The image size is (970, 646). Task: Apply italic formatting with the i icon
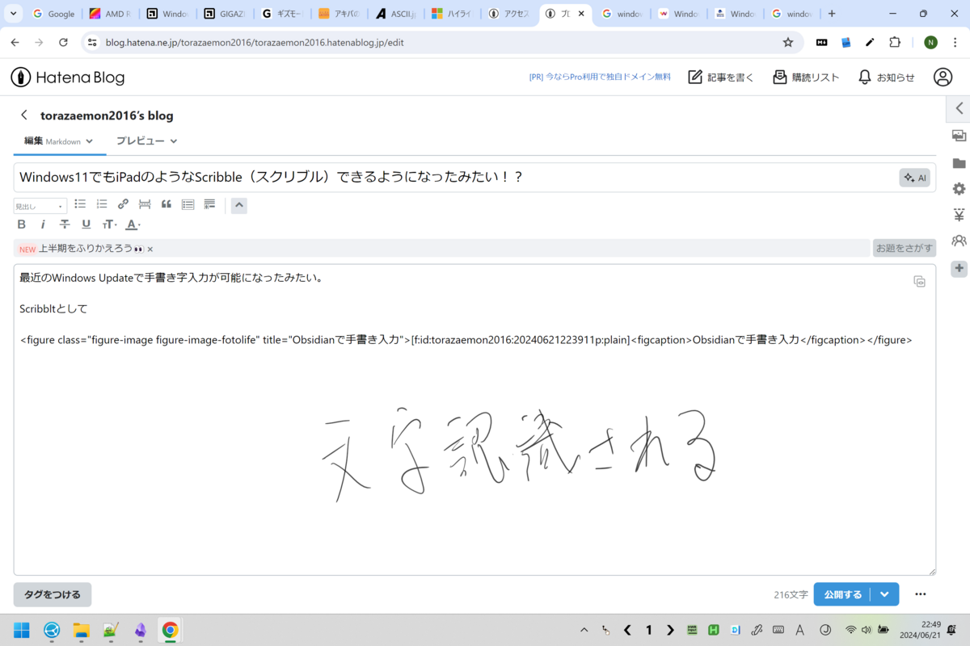click(x=43, y=224)
